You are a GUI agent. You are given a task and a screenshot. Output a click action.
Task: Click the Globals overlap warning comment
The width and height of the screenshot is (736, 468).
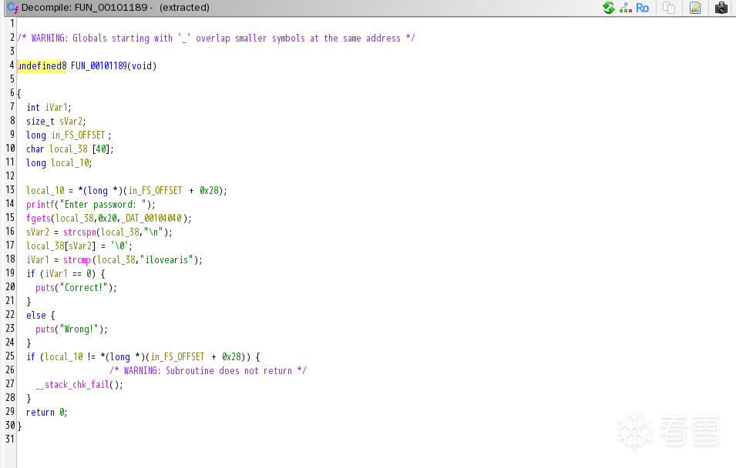tap(216, 38)
